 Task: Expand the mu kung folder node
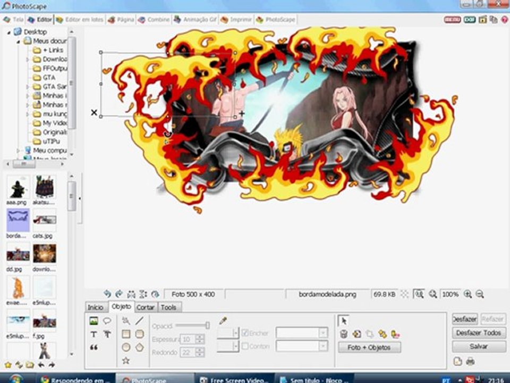tap(28, 114)
